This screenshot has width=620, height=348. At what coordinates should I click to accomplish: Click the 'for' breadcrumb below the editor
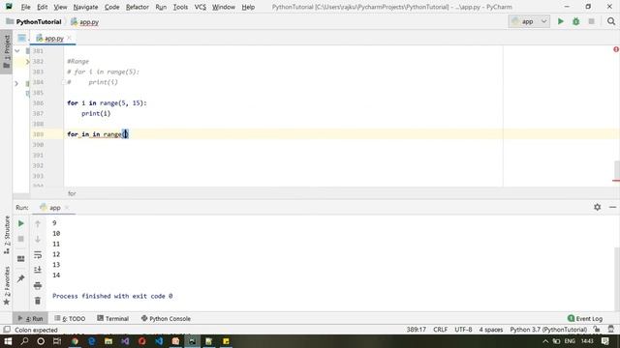[x=72, y=193]
